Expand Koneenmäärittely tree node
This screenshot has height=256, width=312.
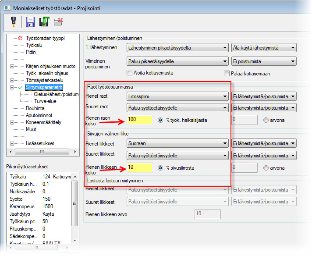(12, 122)
